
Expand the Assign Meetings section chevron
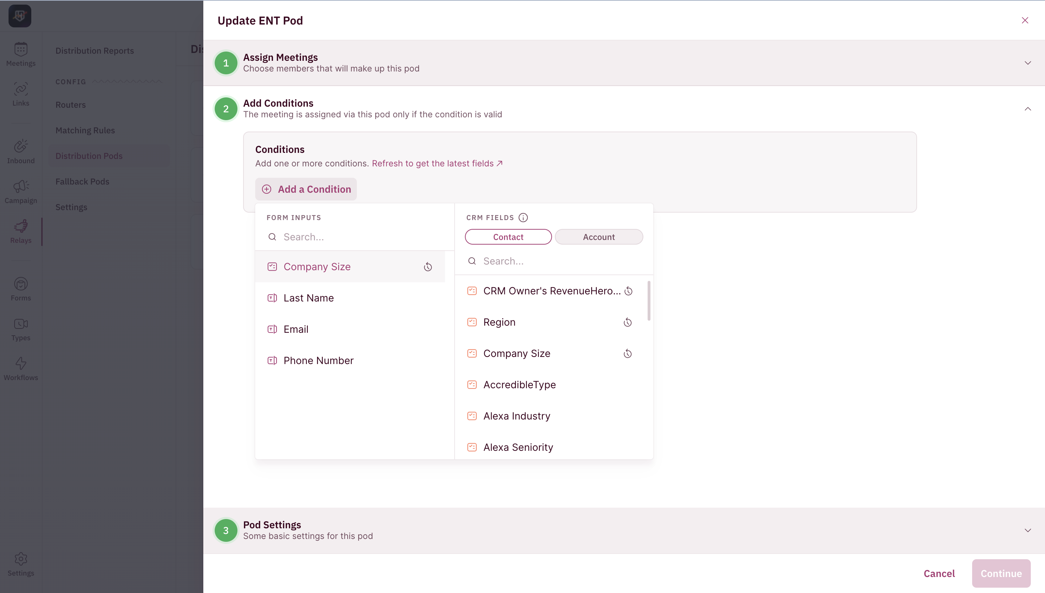click(x=1028, y=63)
